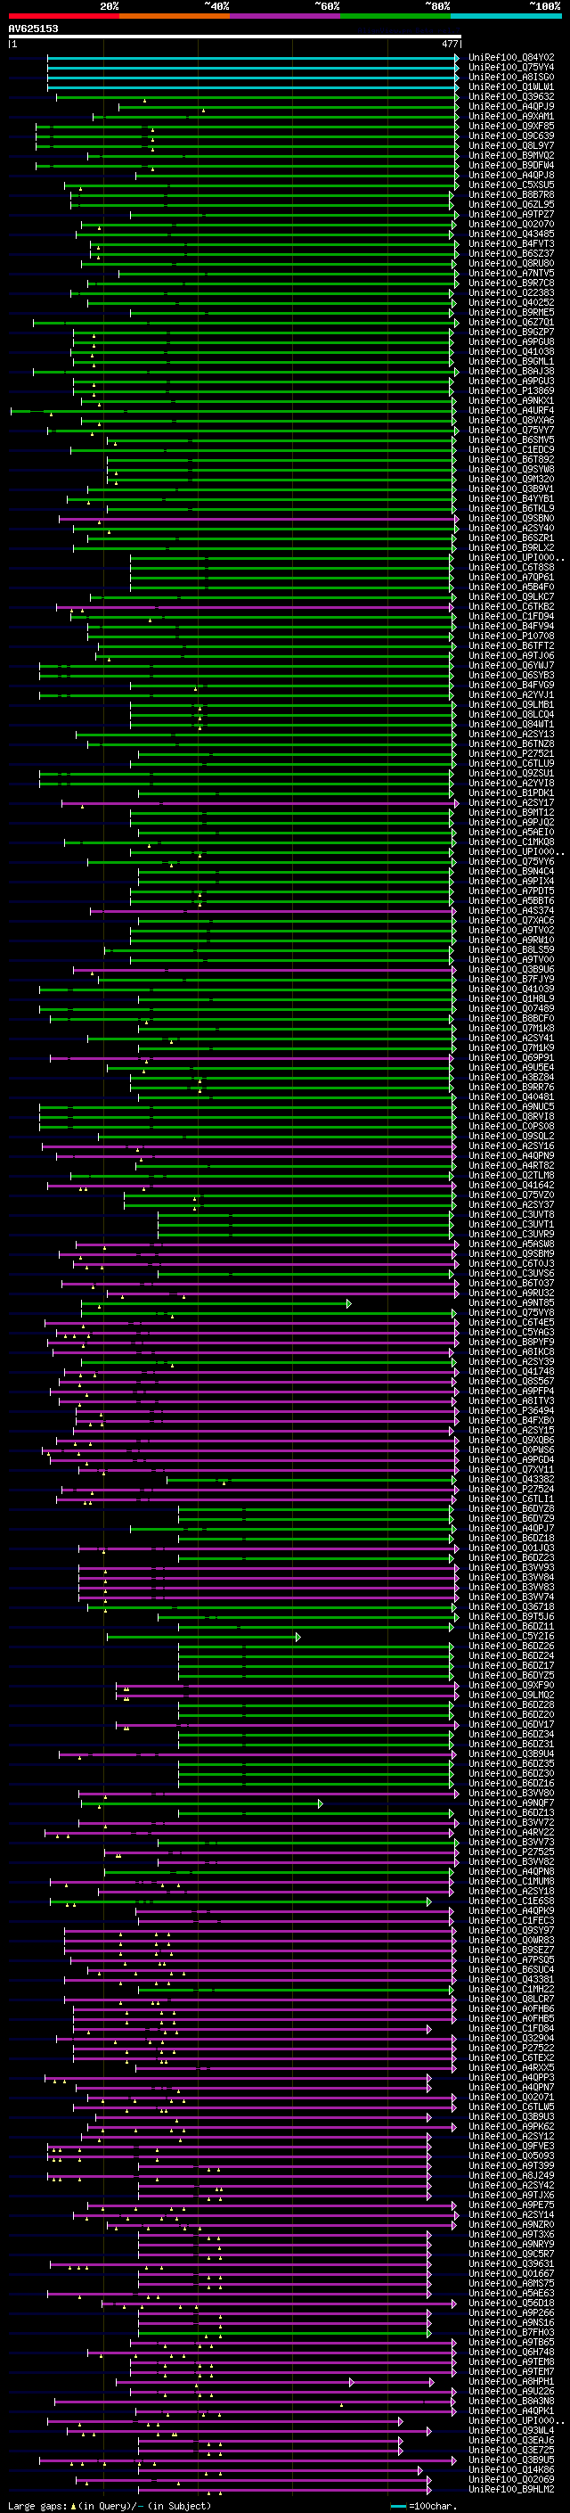Select hit UniRef100_Q9LMB1
The image size is (570, 2513).
pyautogui.click(x=511, y=705)
